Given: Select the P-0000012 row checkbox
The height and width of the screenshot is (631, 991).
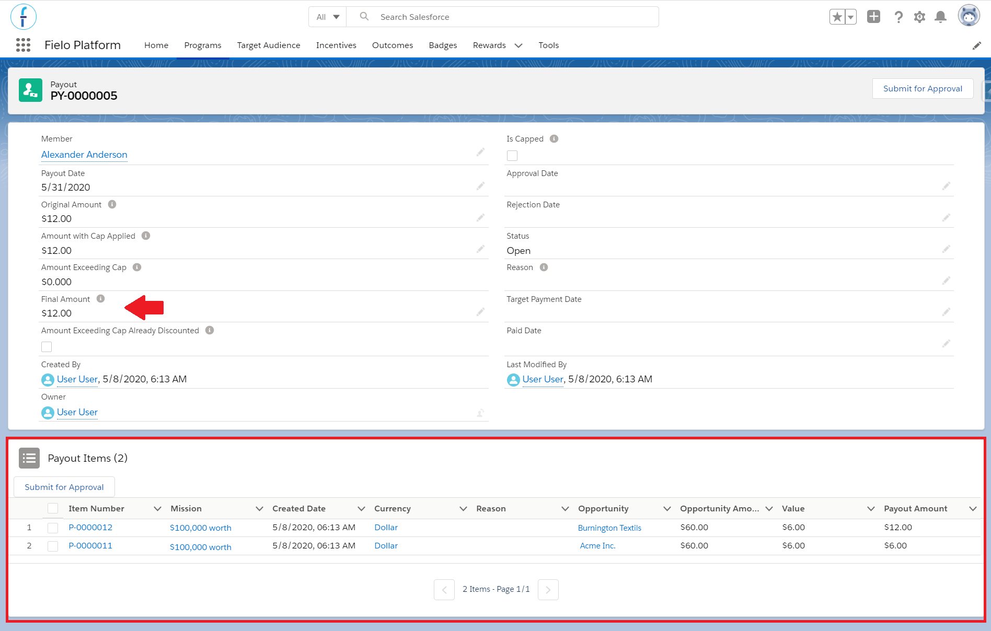Looking at the screenshot, I should [53, 528].
